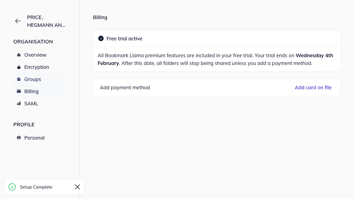
Task: Click the Billing credit card icon
Action: 19,91
